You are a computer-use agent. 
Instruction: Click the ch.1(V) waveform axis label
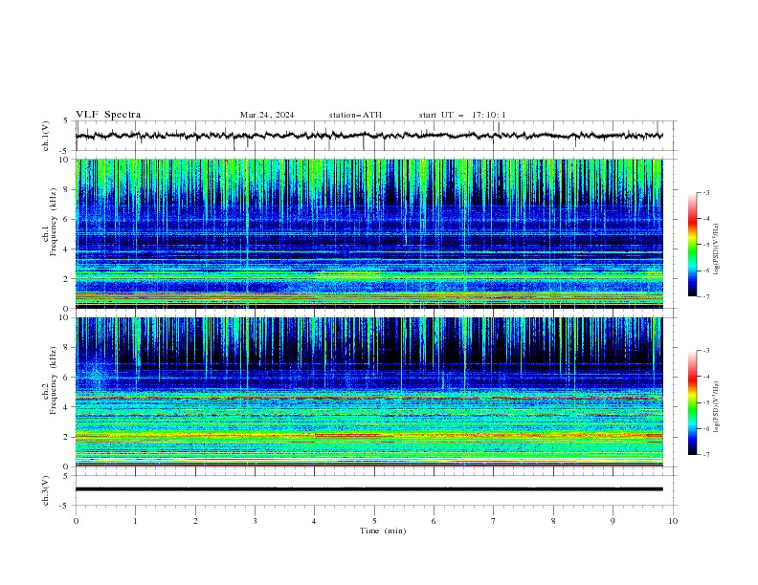click(46, 136)
